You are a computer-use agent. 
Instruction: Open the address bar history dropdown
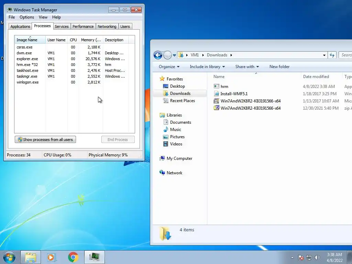pyautogui.click(x=324, y=55)
